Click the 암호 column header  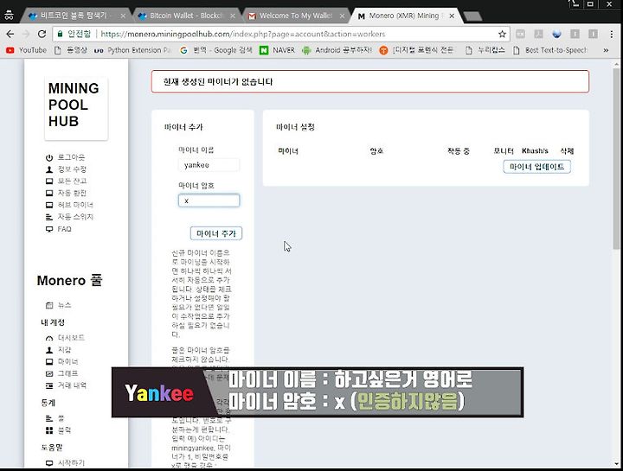[376, 151]
